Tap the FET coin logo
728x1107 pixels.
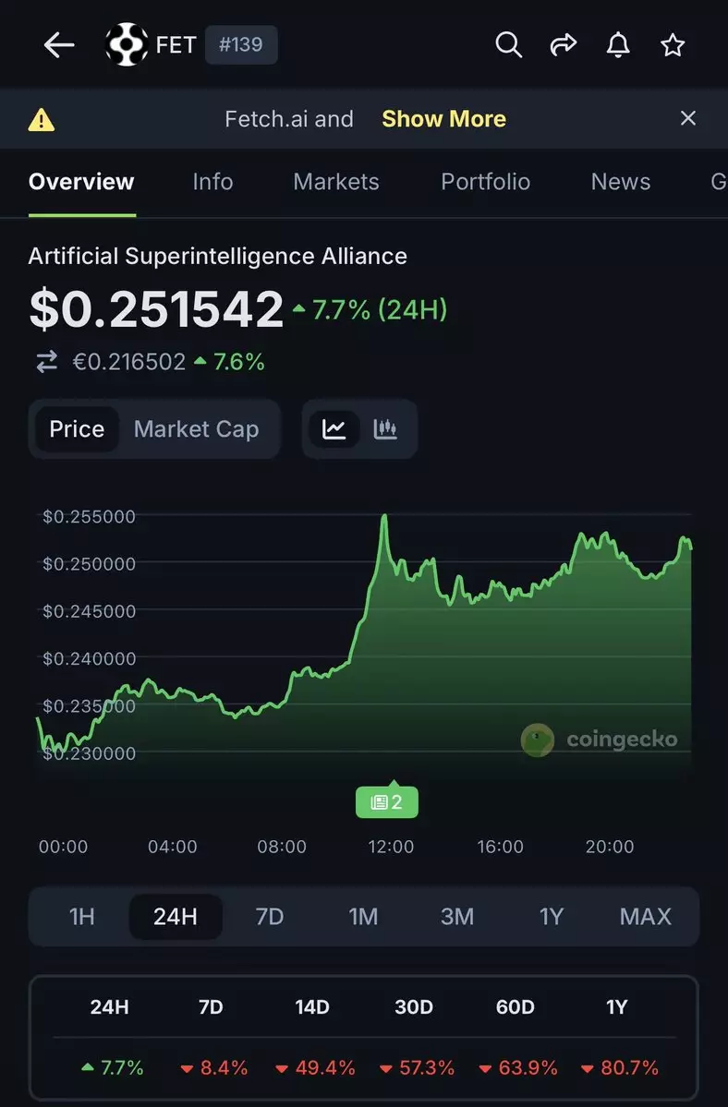tap(127, 44)
